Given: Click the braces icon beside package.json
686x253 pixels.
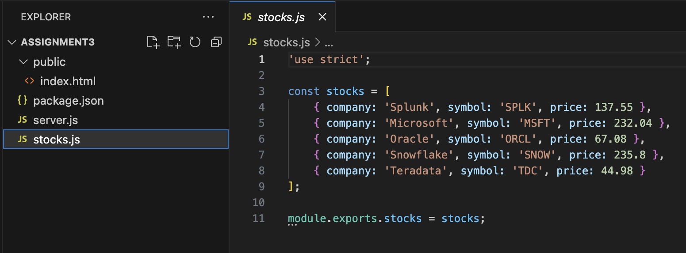Looking at the screenshot, I should [22, 101].
